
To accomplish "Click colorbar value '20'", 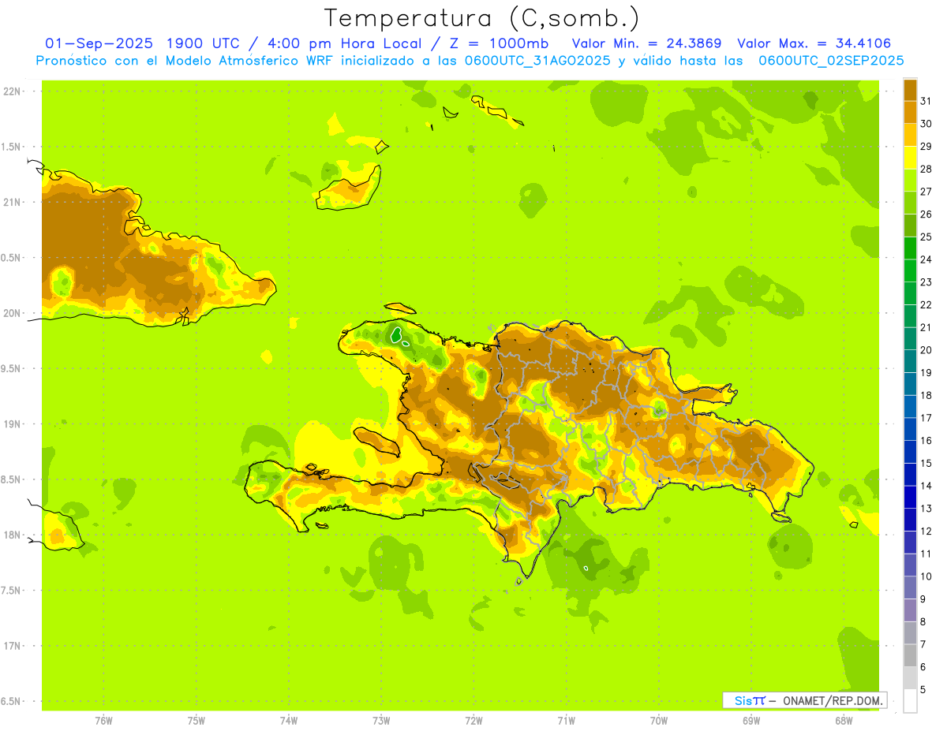I will (x=926, y=350).
